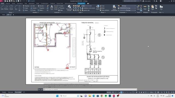This screenshot has height=98, width=175.
Task: Toggle polar tracking in status bar
Action: [123, 92]
